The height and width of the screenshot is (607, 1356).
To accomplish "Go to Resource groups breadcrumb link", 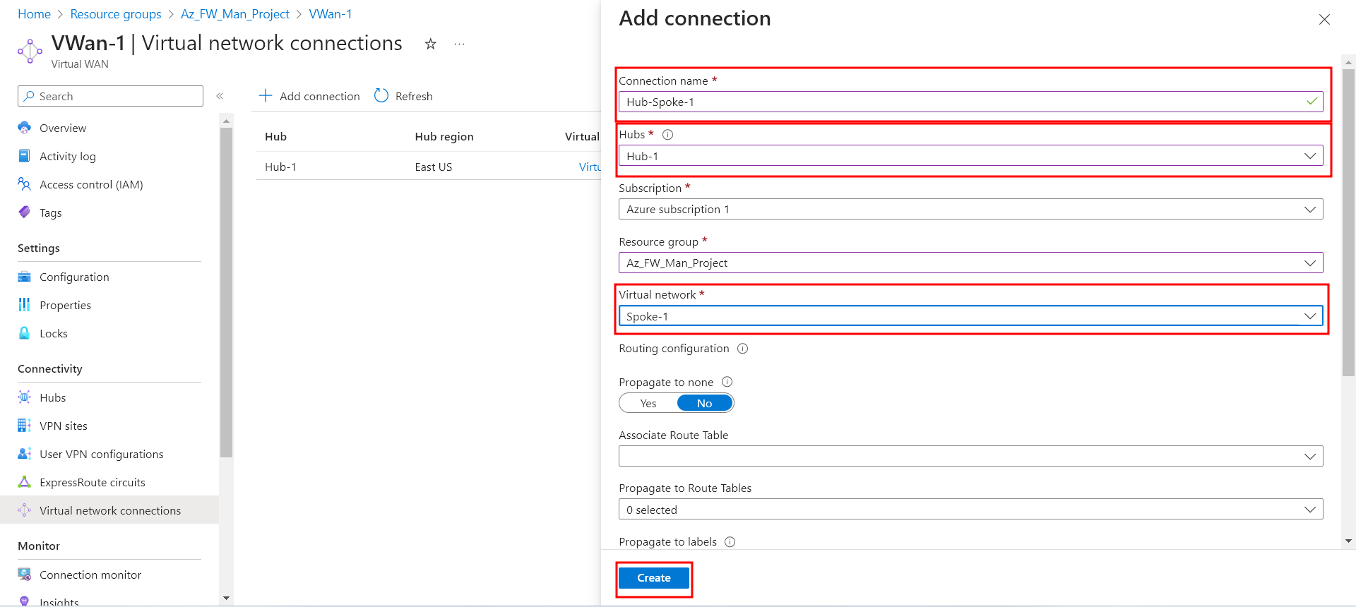I will tap(116, 14).
